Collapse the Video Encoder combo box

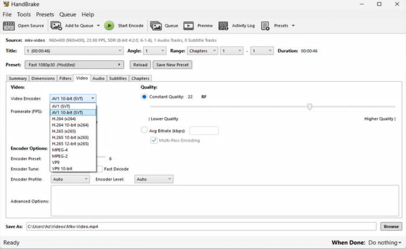pos(73,98)
